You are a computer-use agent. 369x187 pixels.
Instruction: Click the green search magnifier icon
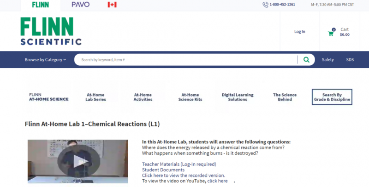pos(306,60)
